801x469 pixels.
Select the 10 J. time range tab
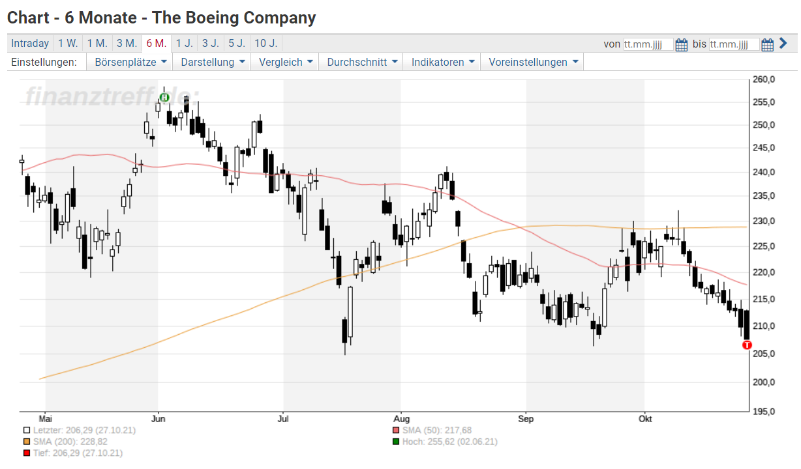tap(265, 44)
